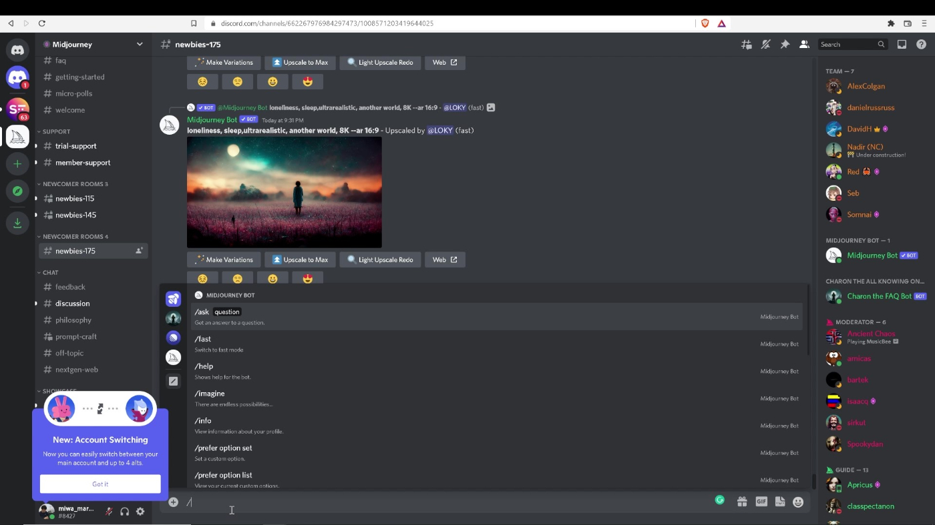Open notification settings bell icon in header

[766, 44]
